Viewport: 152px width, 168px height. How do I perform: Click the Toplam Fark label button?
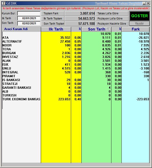[x=53, y=13]
